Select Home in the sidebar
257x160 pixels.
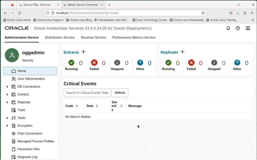[30, 71]
